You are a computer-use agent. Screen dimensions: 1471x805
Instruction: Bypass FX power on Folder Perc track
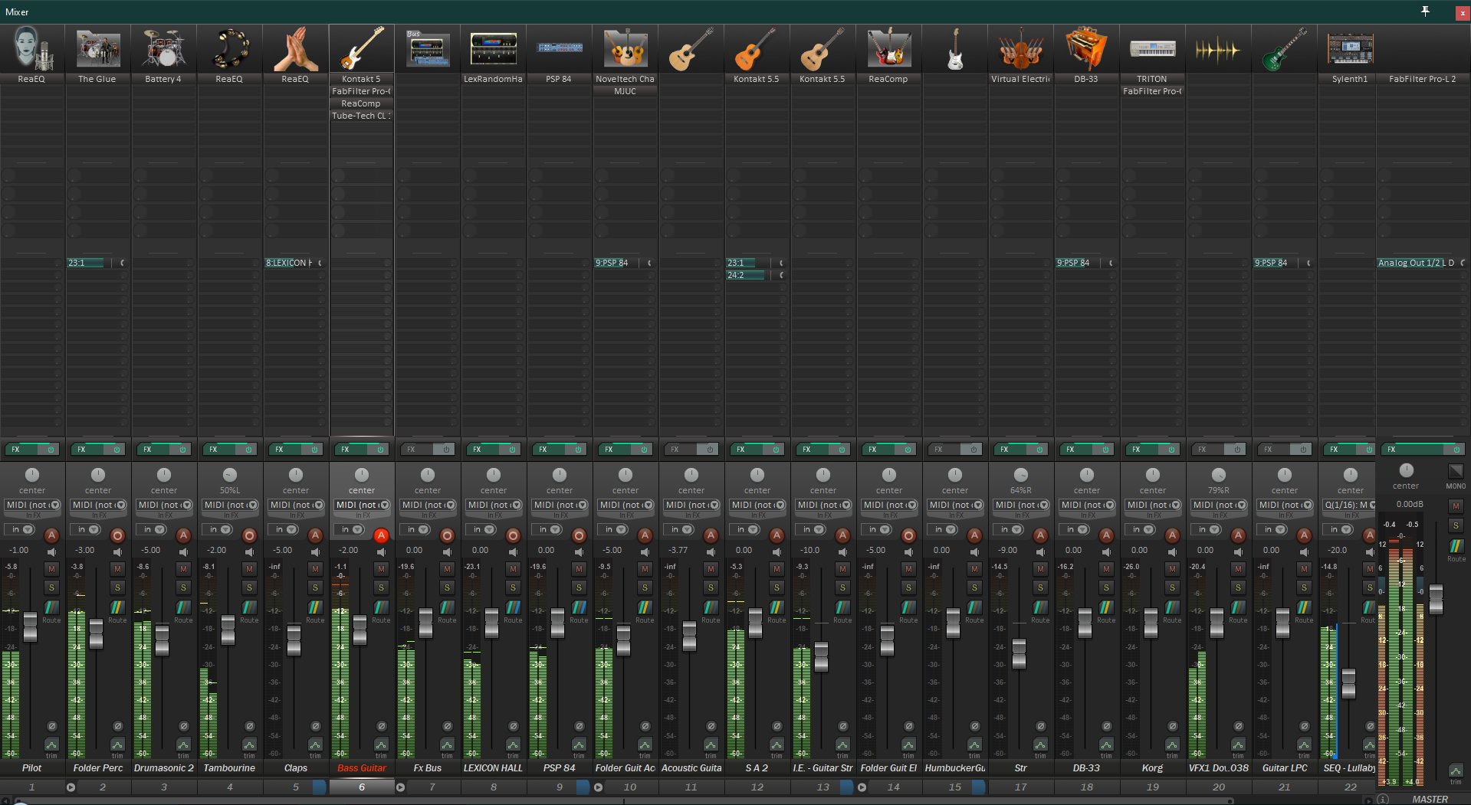[117, 450]
